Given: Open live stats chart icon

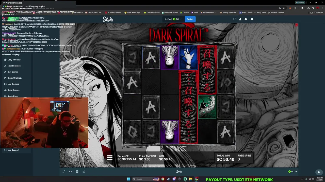Looking at the screenshot, I should [x=77, y=171].
